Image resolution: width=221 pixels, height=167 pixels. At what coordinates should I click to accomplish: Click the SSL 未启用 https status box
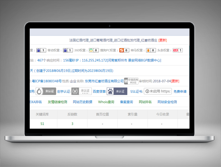(x=157, y=91)
